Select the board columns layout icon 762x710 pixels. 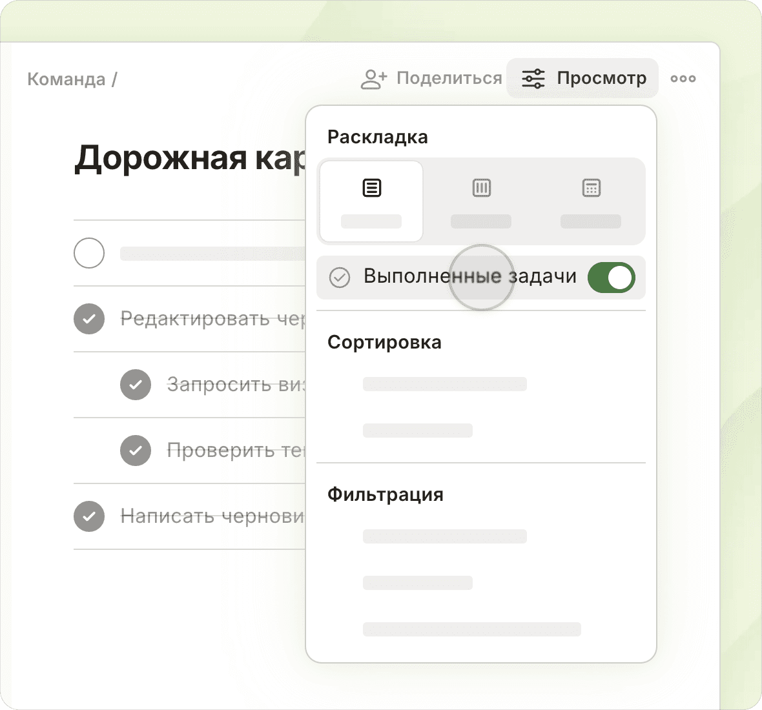point(481,188)
